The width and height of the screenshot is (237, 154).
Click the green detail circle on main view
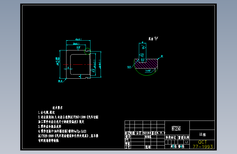87,51
